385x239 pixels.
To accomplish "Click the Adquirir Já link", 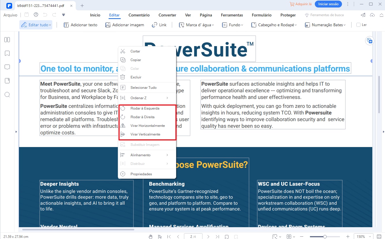I will [x=300, y=4].
